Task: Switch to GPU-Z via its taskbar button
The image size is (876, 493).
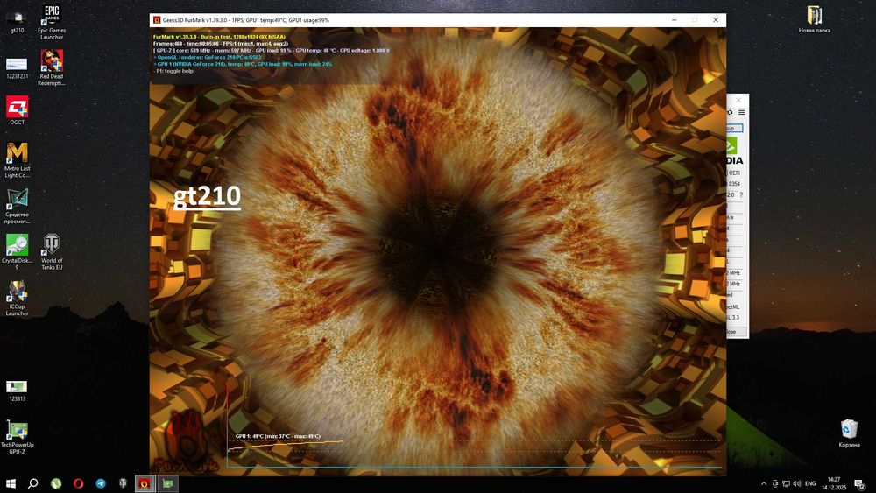Action: click(x=167, y=483)
